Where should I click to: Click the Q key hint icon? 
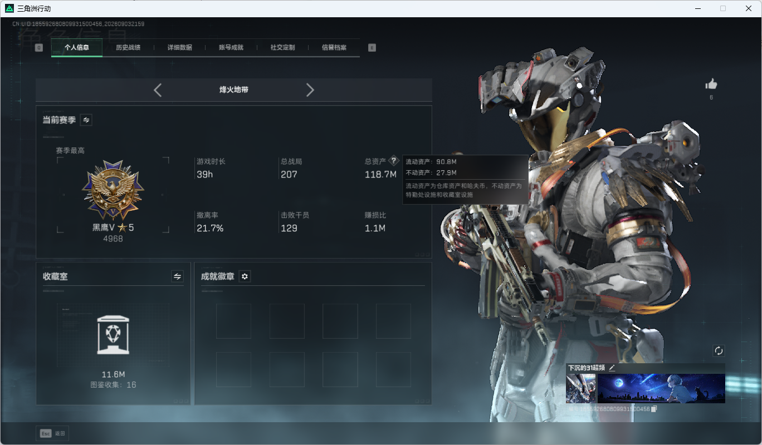[39, 48]
